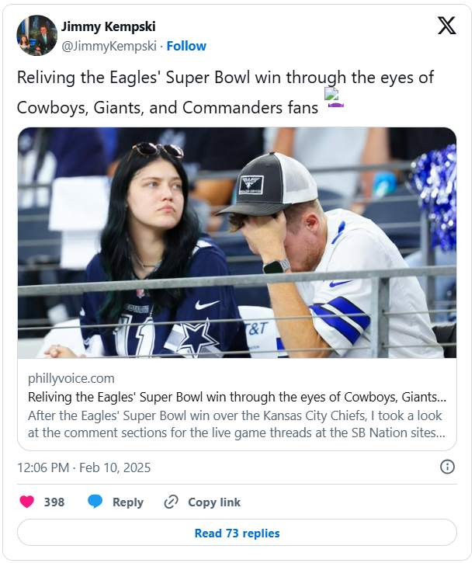Click the X logo icon
Image resolution: width=475 pixels, height=563 pixels.
446,26
